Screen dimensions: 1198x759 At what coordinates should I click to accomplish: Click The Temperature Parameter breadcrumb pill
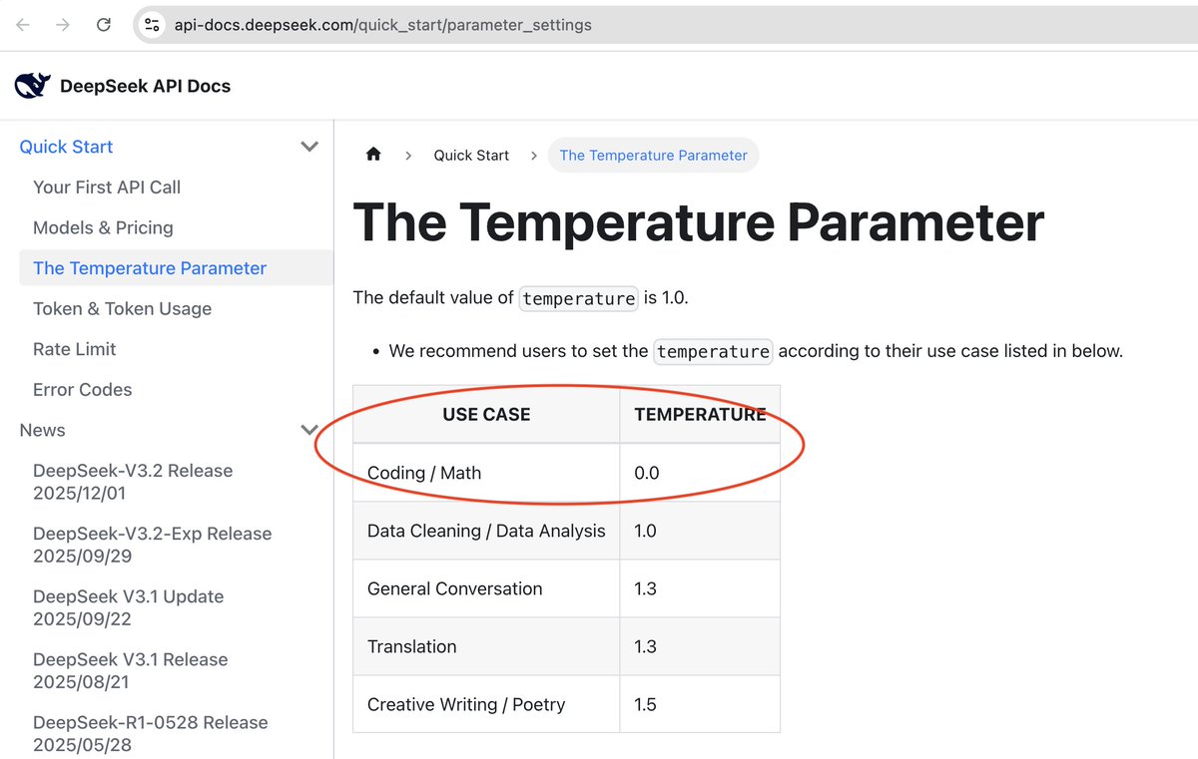654,156
